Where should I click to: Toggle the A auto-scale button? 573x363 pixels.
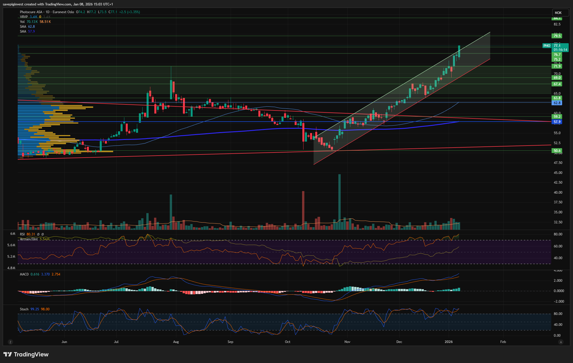pos(561,342)
